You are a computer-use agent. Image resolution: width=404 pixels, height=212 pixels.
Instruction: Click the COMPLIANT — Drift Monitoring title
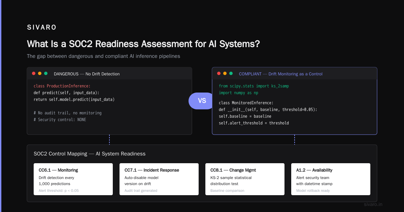pos(281,74)
